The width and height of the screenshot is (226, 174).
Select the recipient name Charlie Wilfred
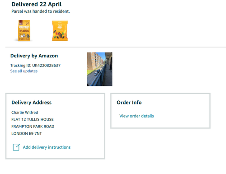(x=25, y=113)
